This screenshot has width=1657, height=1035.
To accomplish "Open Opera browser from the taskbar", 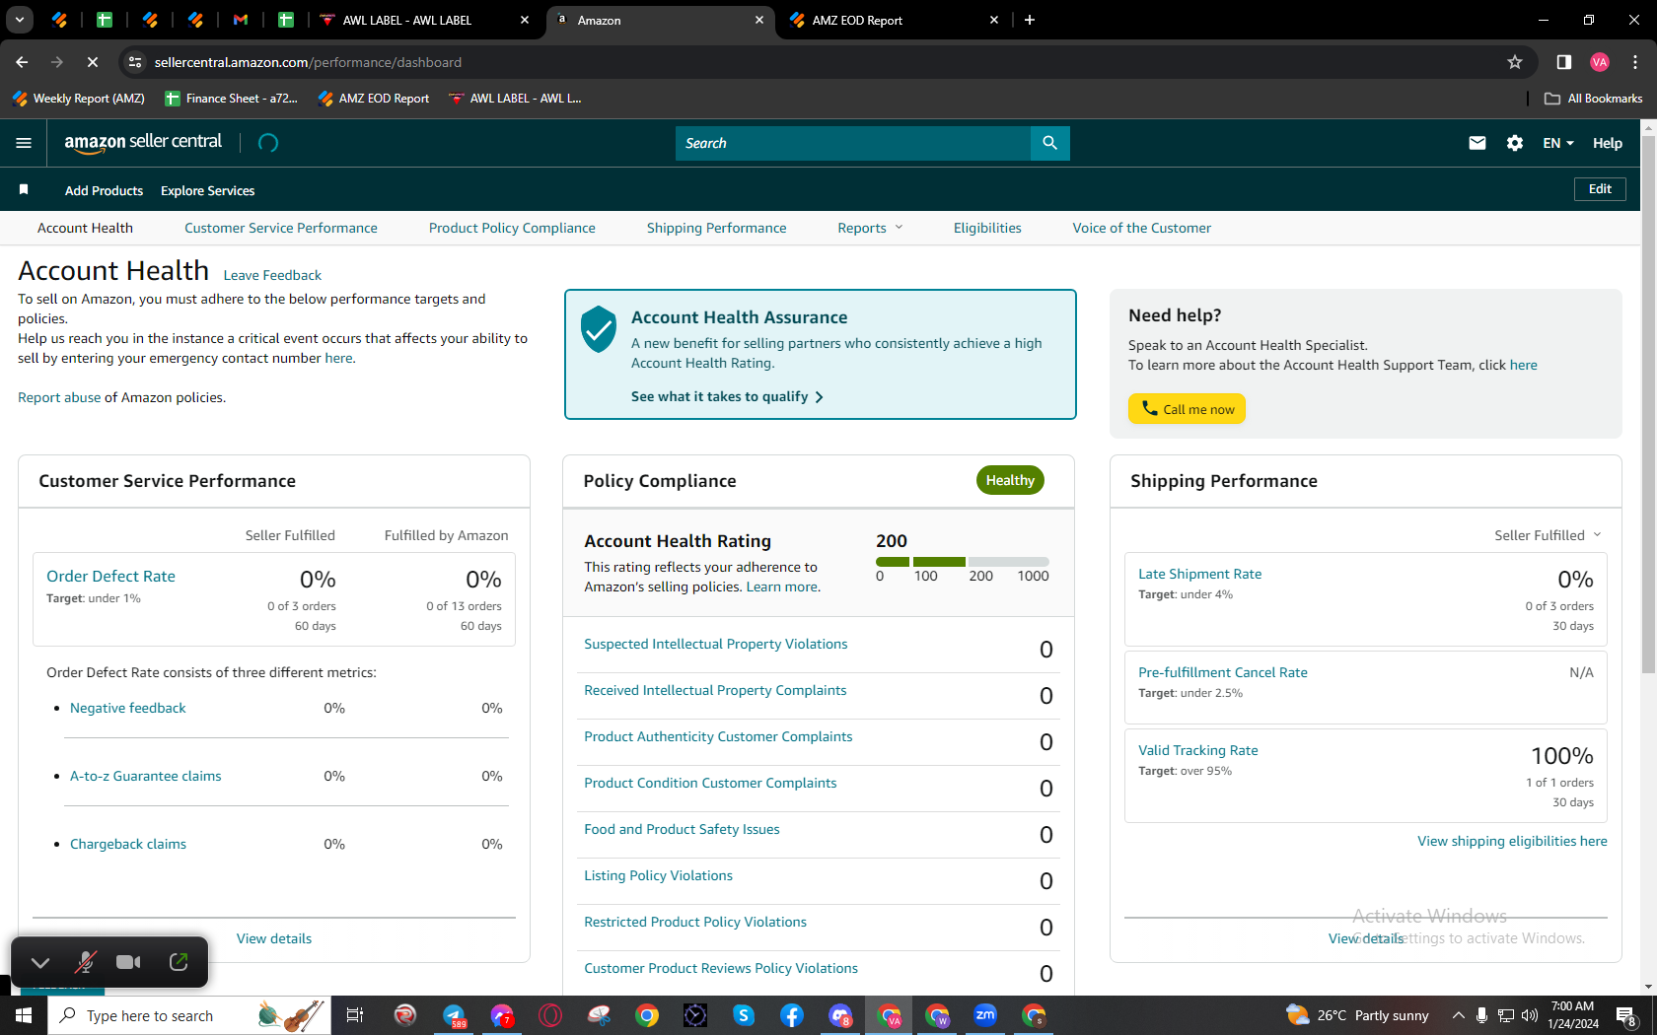I will click(x=550, y=1015).
